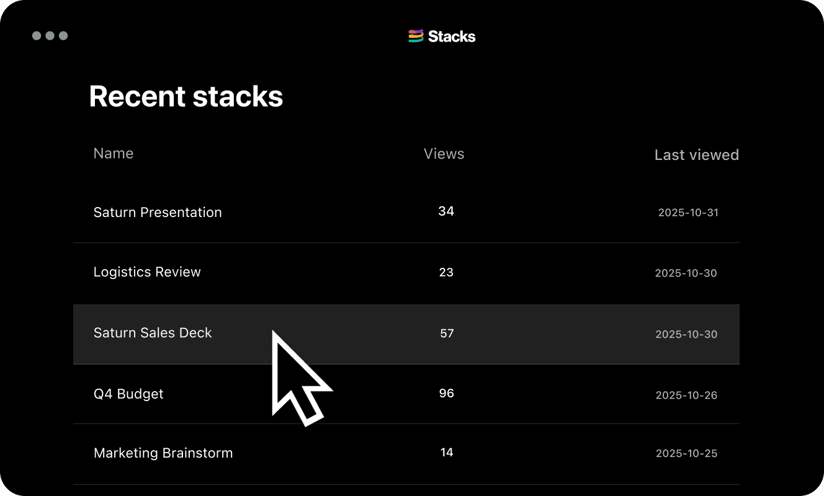The width and height of the screenshot is (824, 496).
Task: Click the window controls three-dot icon
Action: point(50,36)
